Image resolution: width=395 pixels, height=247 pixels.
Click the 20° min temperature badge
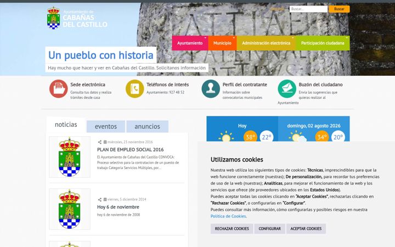pyautogui.click(x=338, y=136)
